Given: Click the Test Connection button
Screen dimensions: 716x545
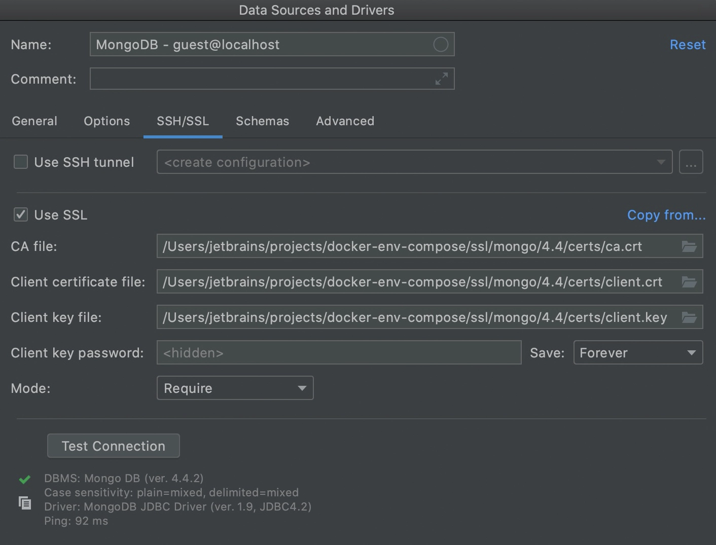Looking at the screenshot, I should 114,446.
